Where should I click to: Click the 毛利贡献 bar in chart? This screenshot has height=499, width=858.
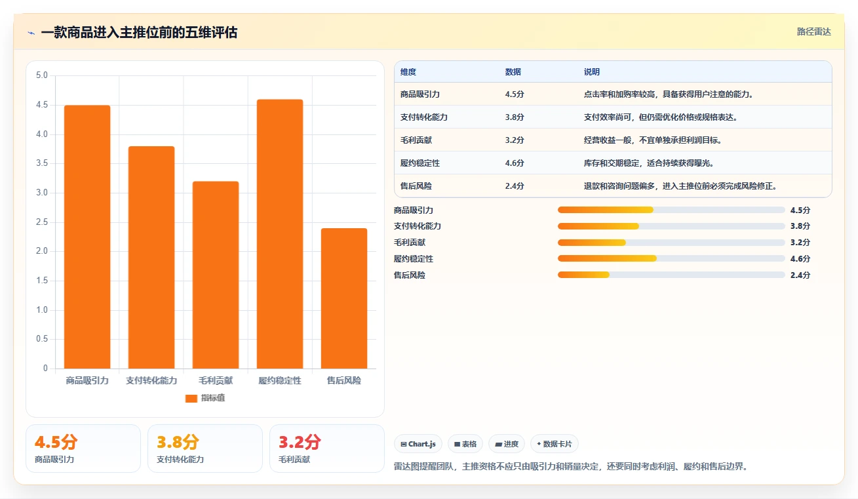[216, 275]
